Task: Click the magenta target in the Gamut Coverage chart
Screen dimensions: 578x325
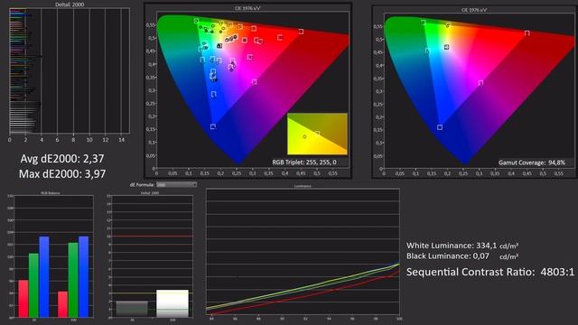Action: click(x=480, y=83)
